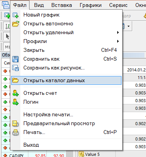
Task: Open the Вид menu
Action: [x=39, y=5]
